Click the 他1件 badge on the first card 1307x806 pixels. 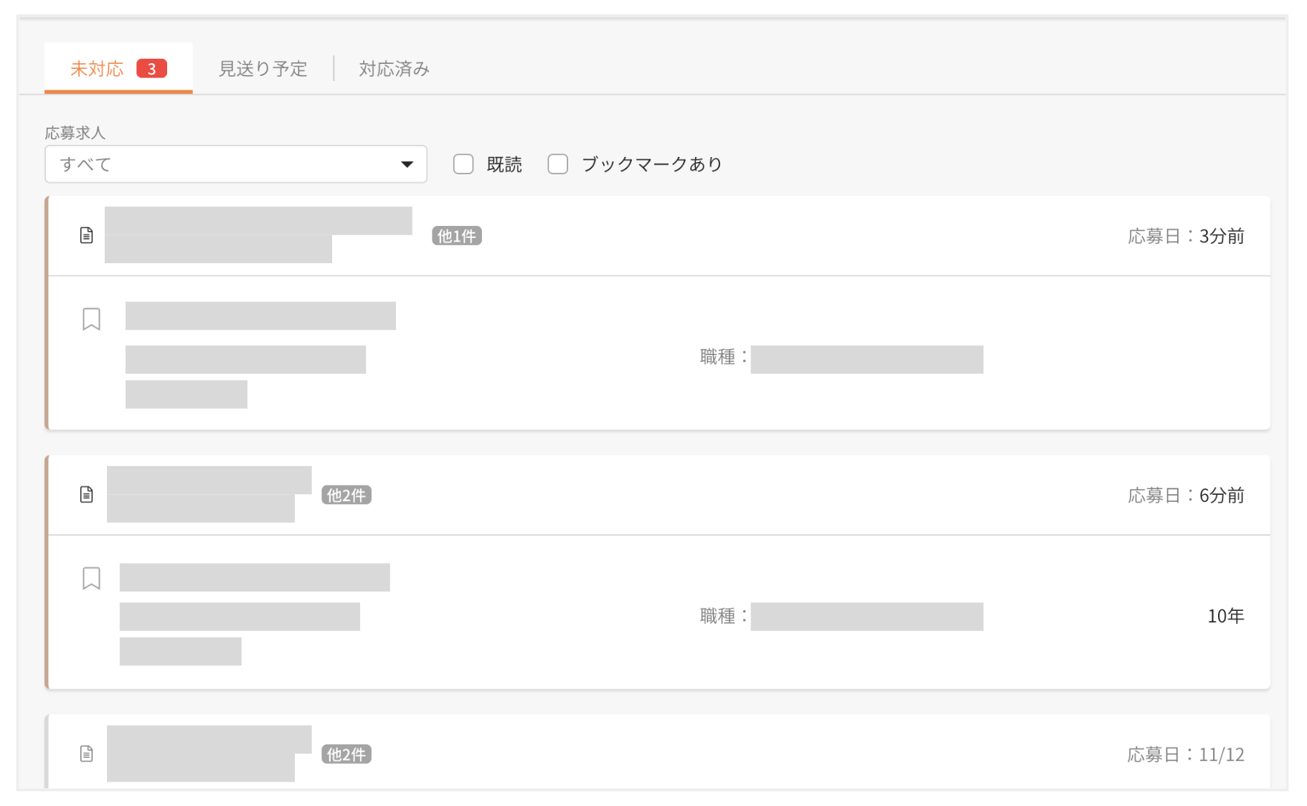click(x=456, y=236)
